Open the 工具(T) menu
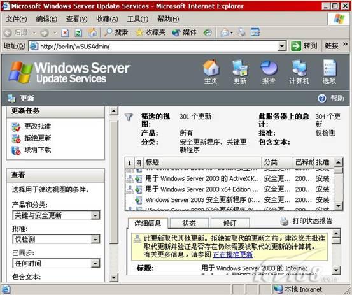352x295 pixels. pos(137,19)
